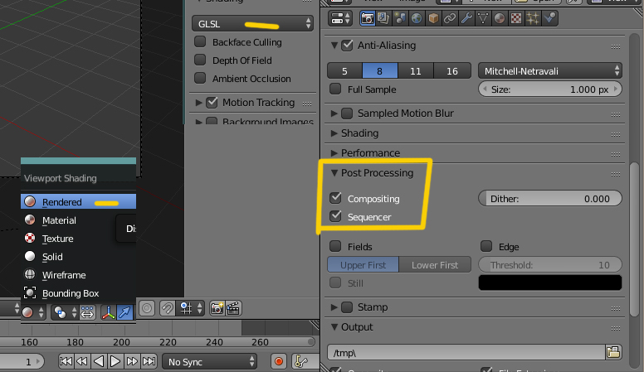Expand the Performance panel
644x372 pixels.
[334, 153]
